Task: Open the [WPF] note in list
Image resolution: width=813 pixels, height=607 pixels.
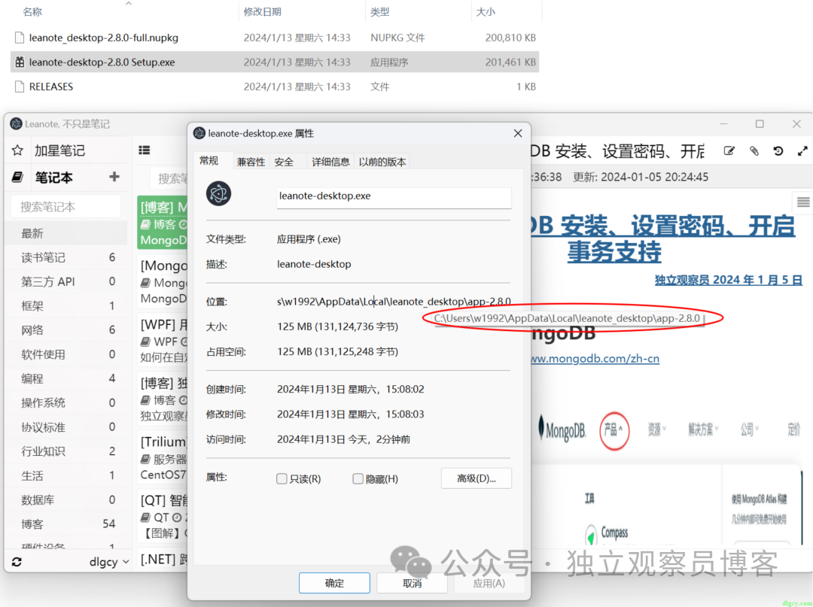Action: coord(163,340)
